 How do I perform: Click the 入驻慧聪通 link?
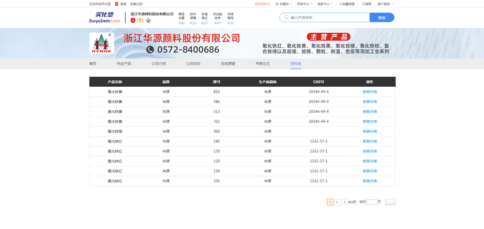tap(347, 4)
